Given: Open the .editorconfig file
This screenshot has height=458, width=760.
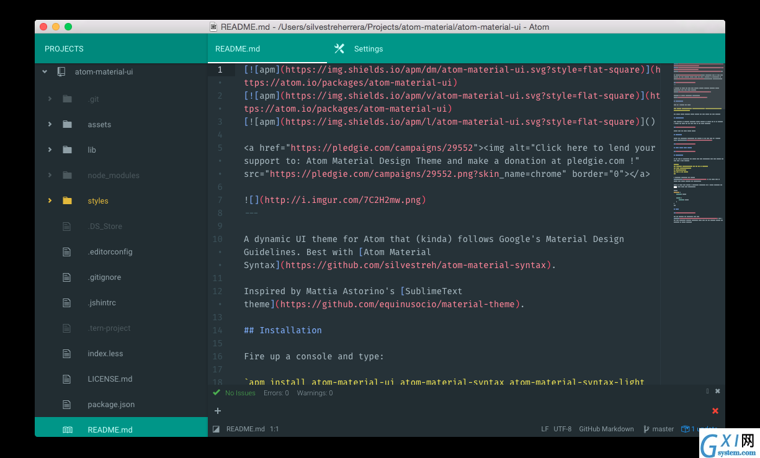Looking at the screenshot, I should [110, 252].
